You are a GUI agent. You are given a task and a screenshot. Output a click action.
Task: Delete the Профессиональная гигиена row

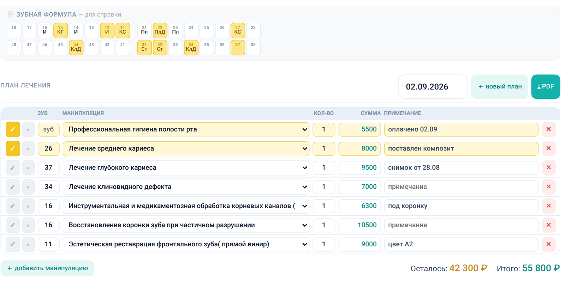point(548,129)
